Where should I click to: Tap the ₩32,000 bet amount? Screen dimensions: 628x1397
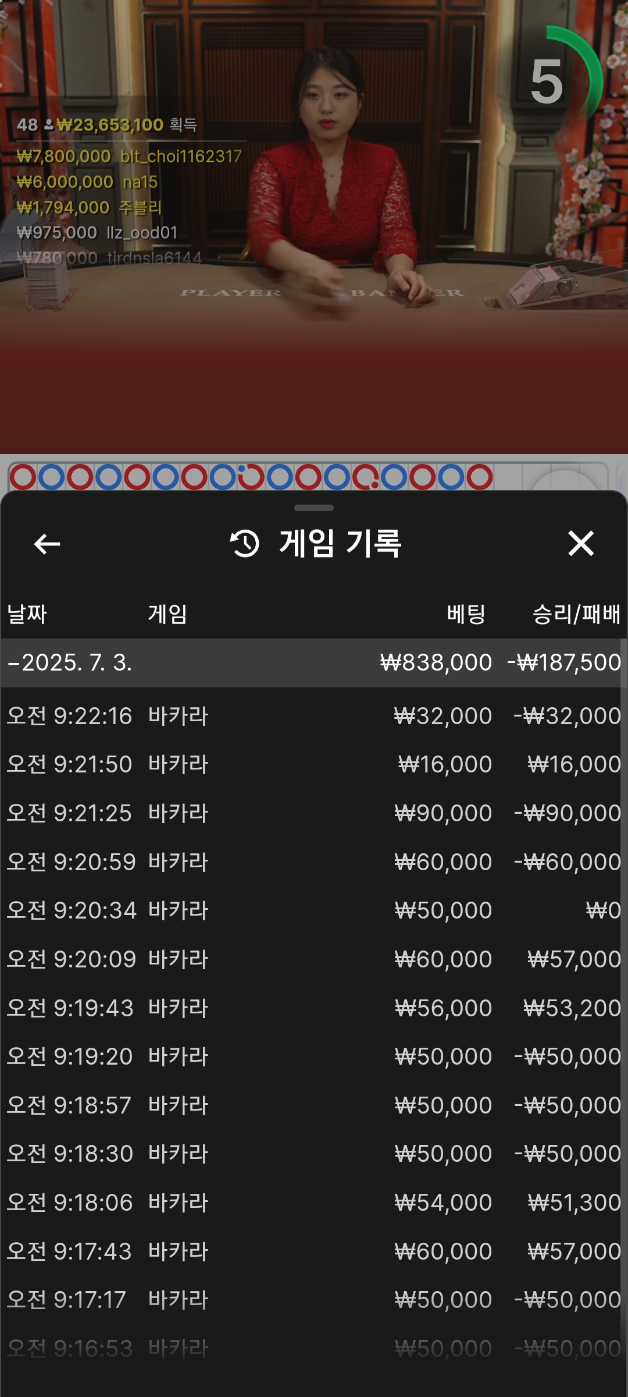443,716
